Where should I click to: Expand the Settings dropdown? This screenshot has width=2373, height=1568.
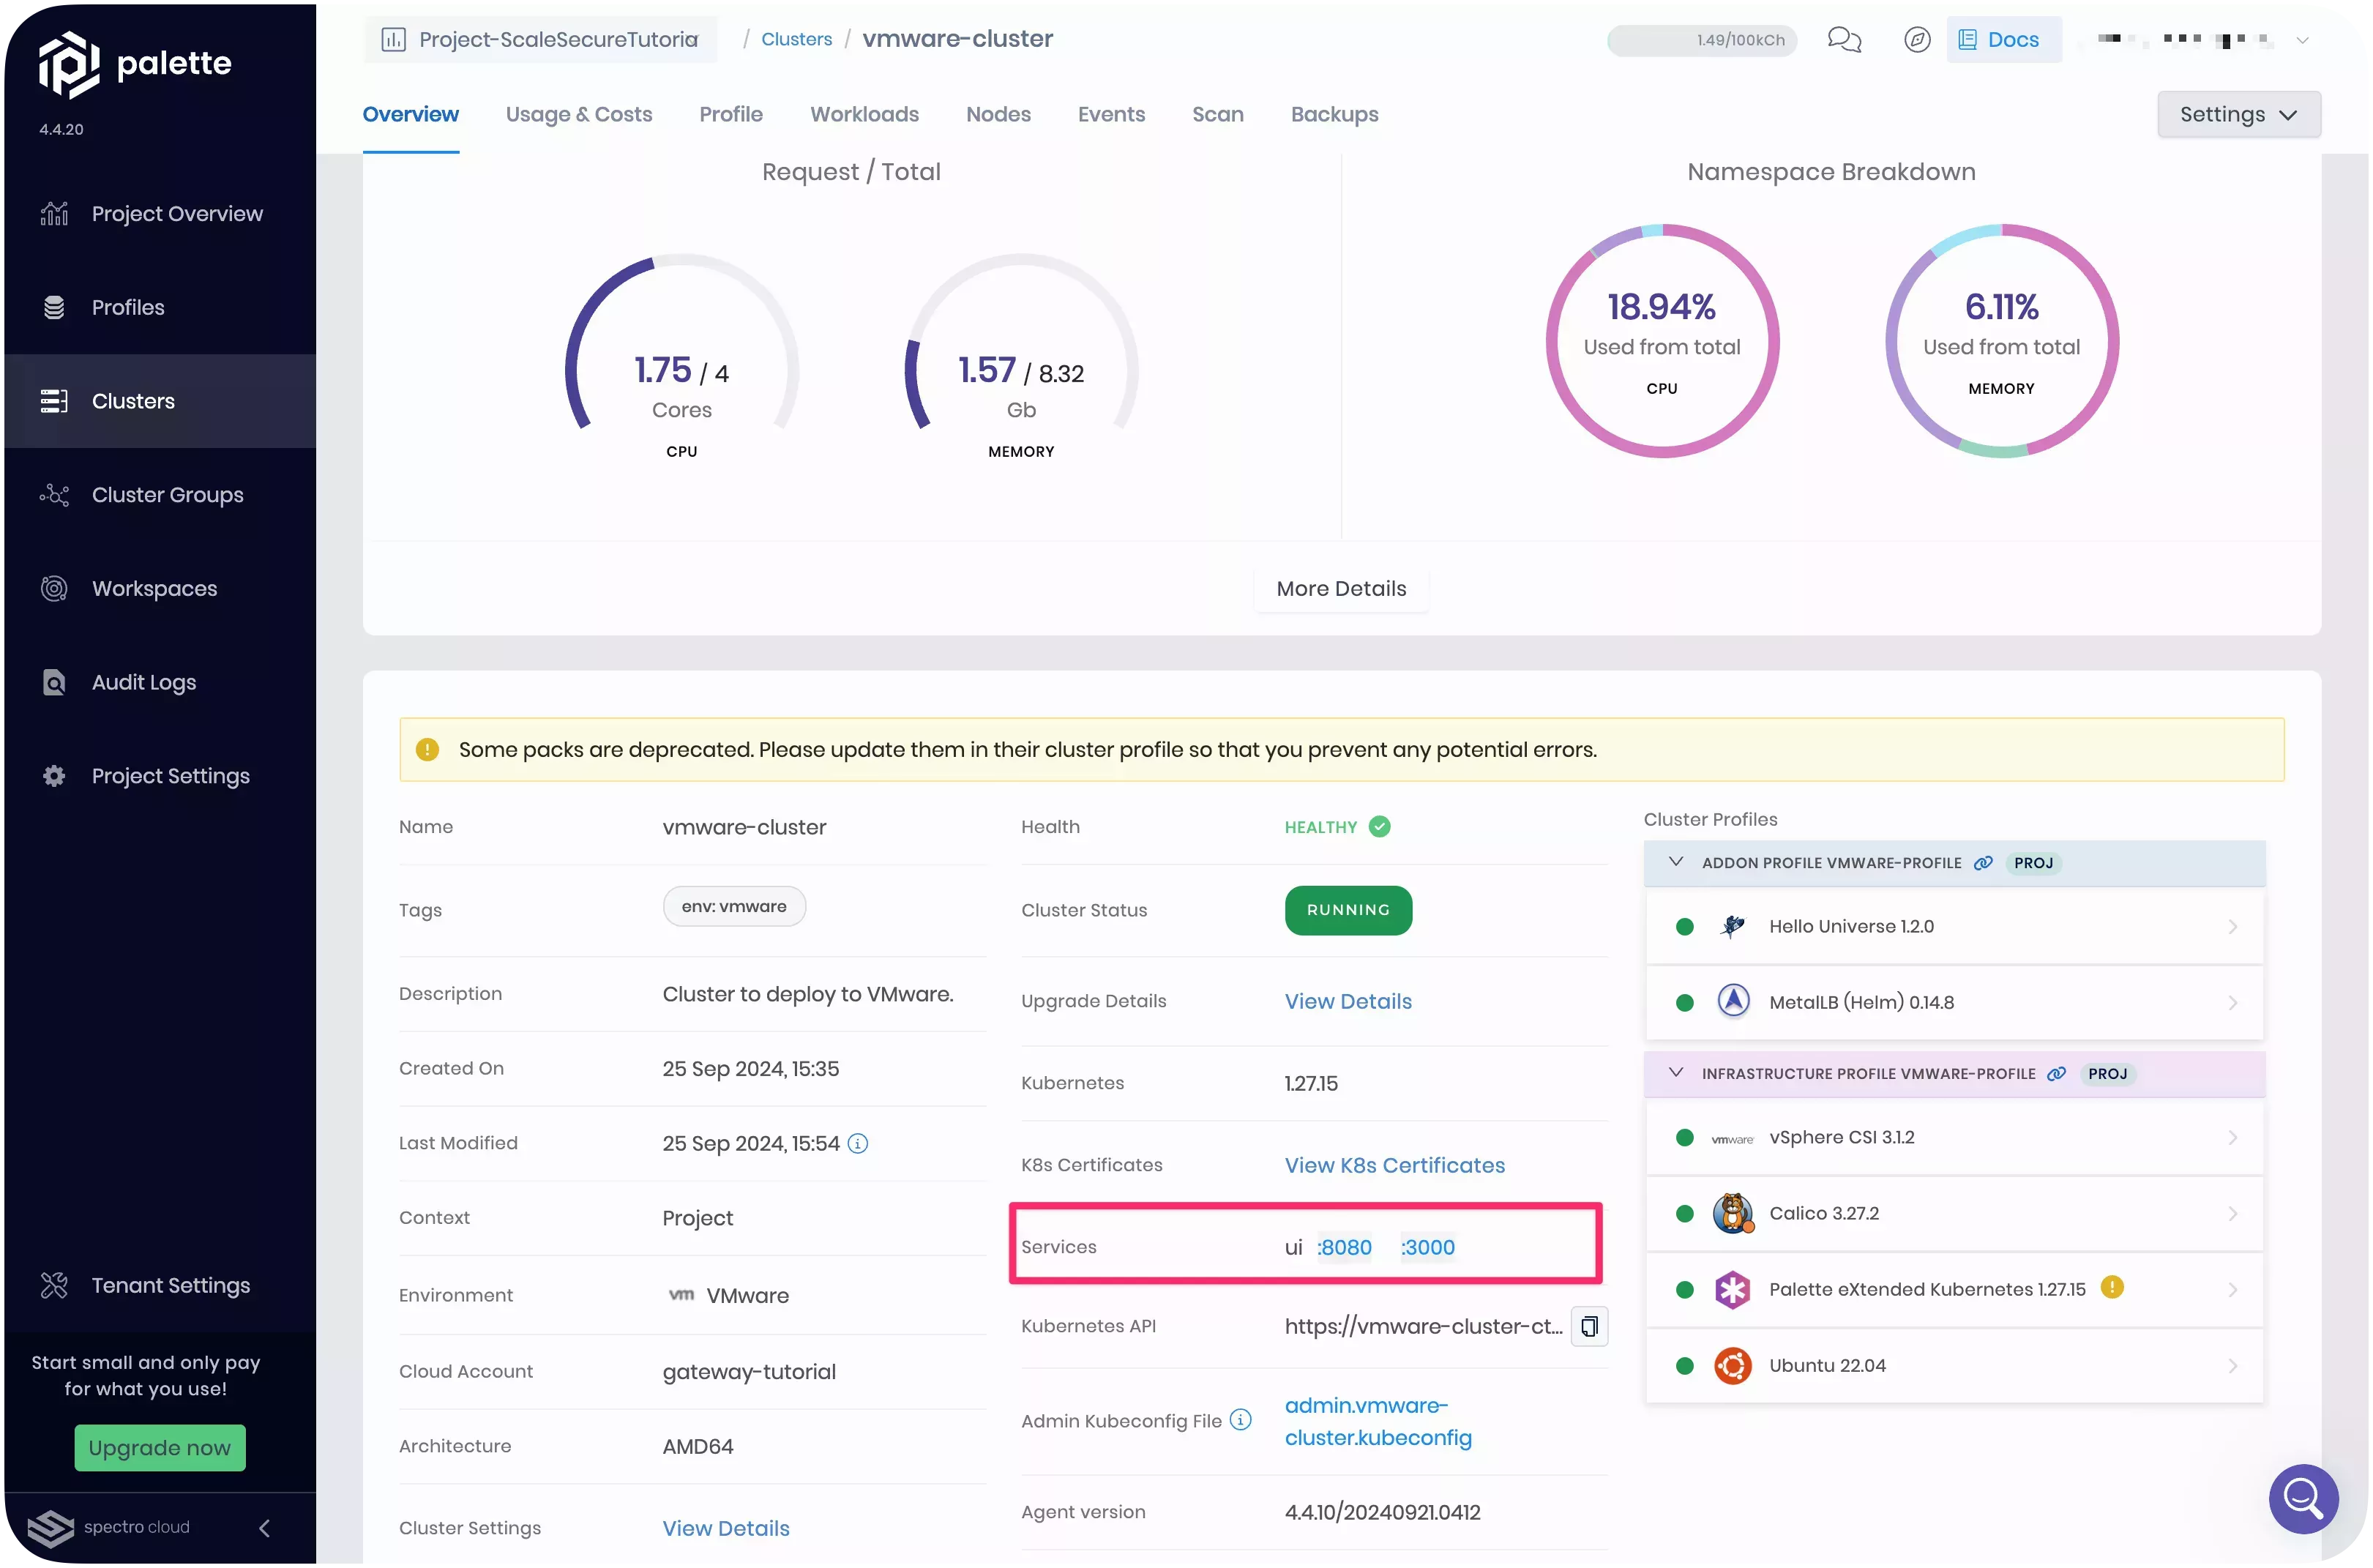pos(2238,114)
